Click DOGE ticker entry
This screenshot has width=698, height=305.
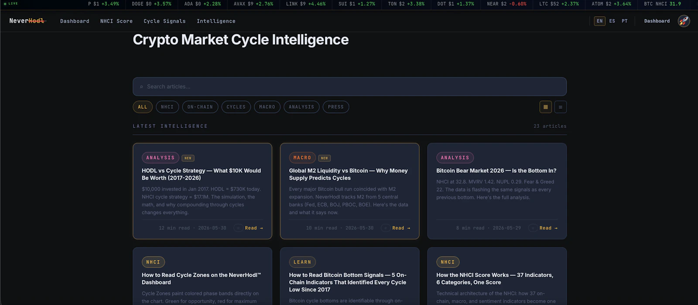(x=151, y=3)
